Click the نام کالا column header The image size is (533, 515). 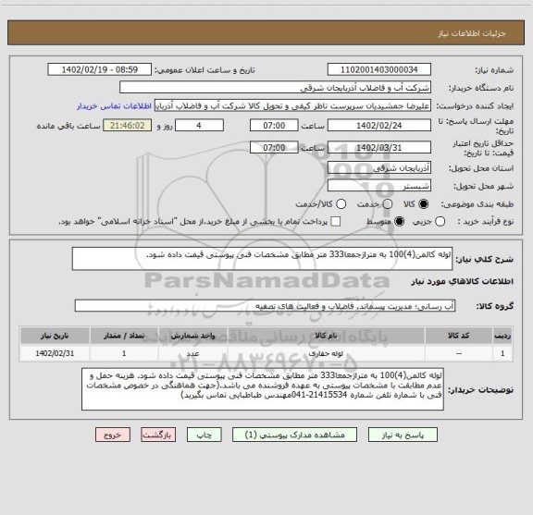326,336
